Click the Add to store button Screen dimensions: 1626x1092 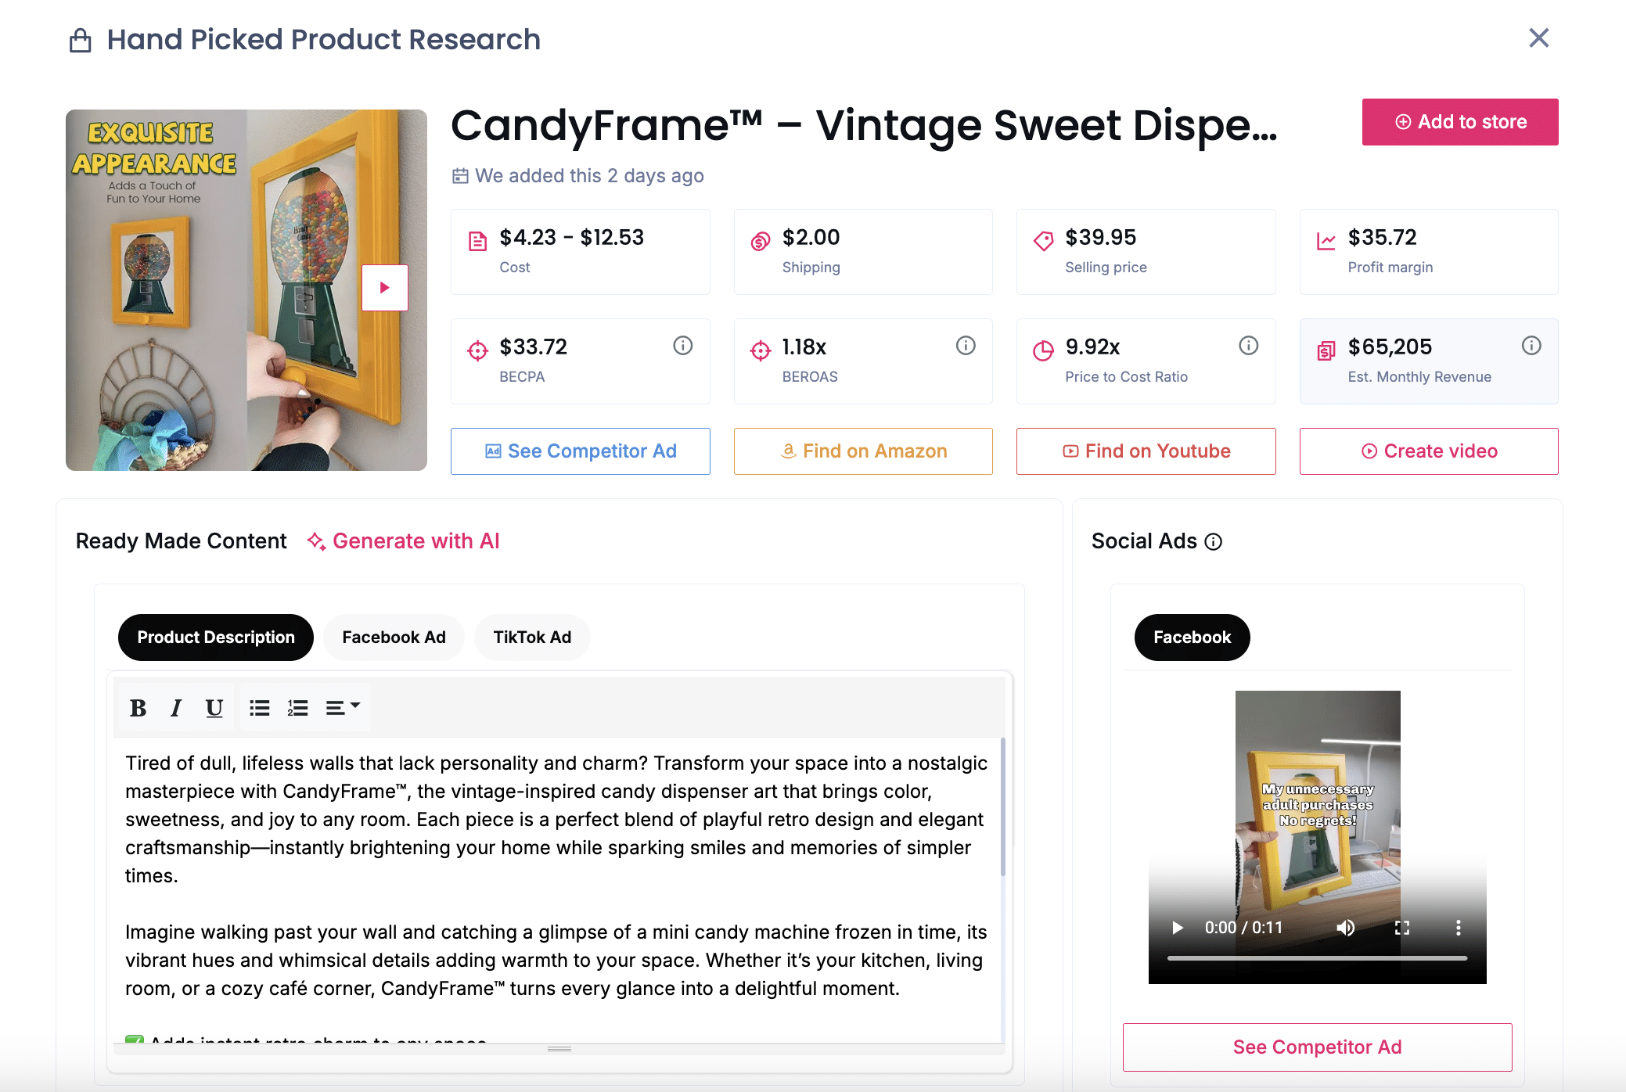[1460, 122]
